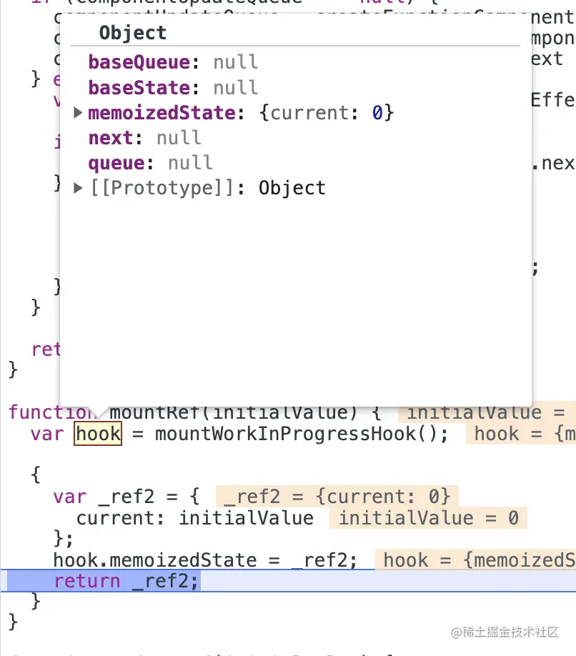Select the baseQueue property name

click(x=139, y=62)
